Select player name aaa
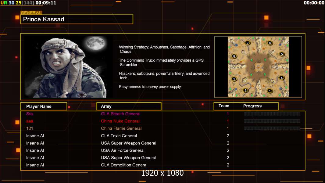 coord(30,121)
